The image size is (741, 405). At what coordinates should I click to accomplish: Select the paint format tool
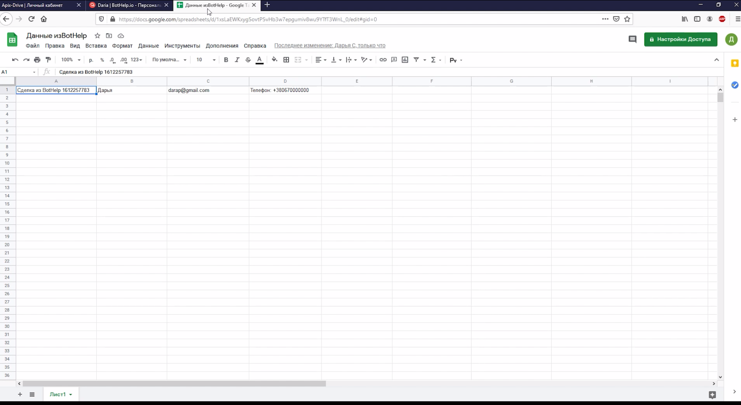48,60
